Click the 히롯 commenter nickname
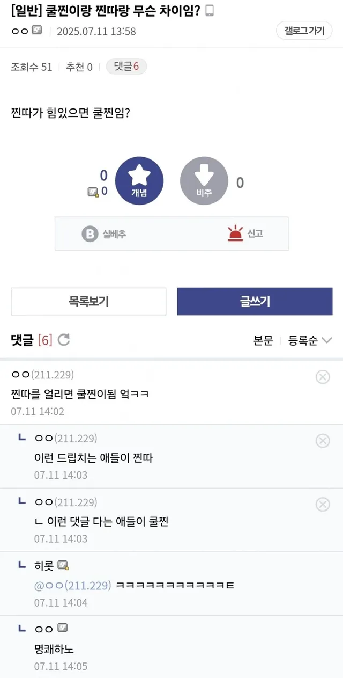This screenshot has height=678, width=343. [x=44, y=565]
